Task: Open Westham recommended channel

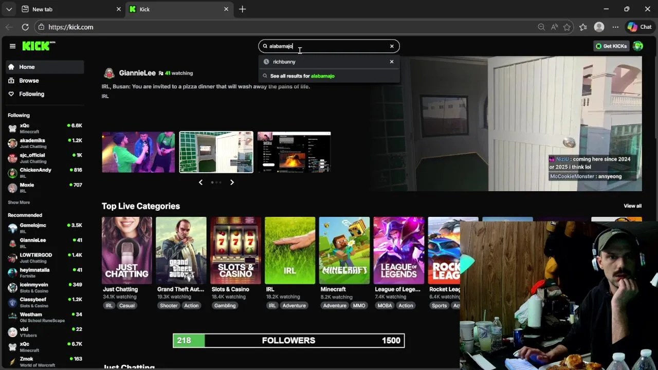Action: (45, 317)
